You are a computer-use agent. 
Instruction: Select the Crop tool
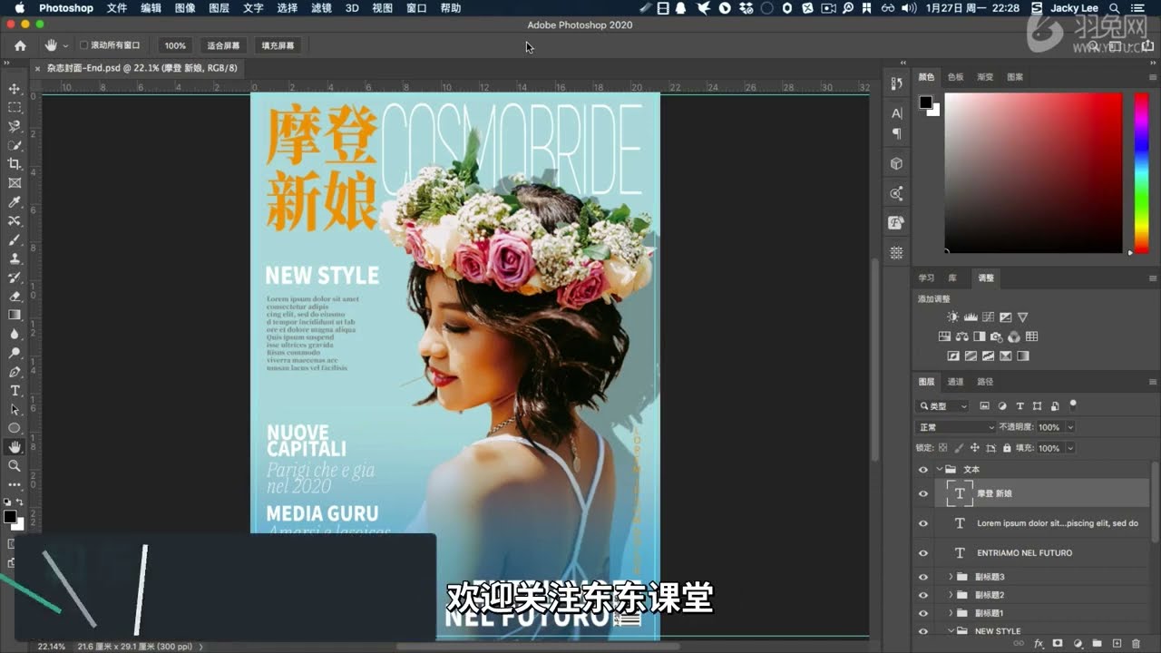(15, 164)
